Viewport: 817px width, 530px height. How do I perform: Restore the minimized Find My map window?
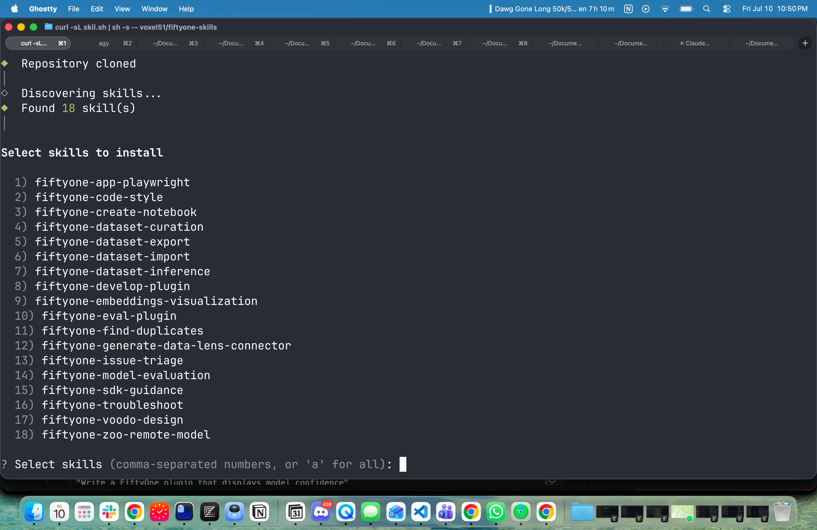tap(682, 512)
